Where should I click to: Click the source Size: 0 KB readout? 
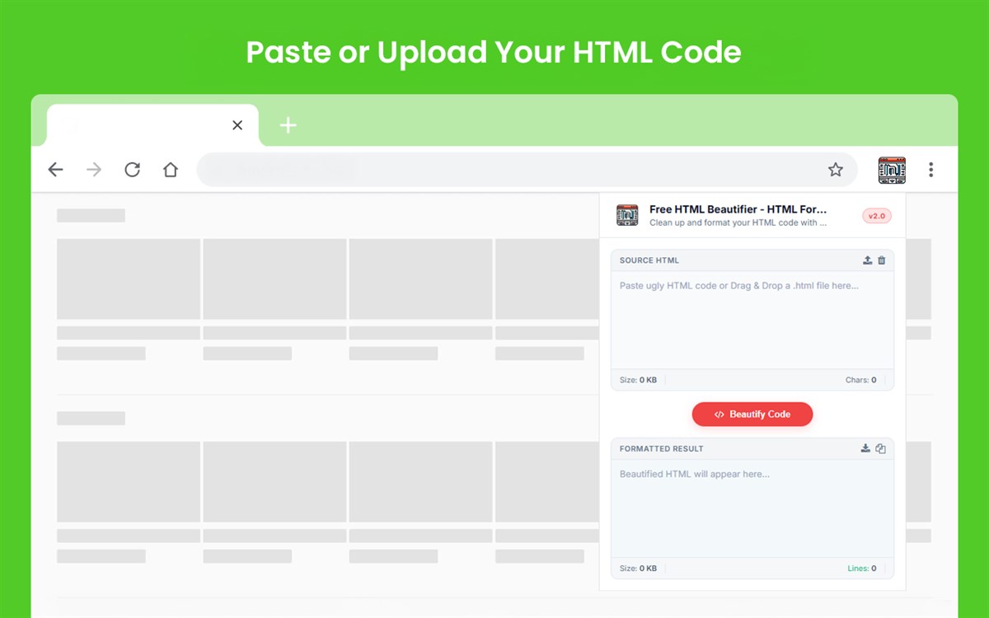(x=639, y=381)
